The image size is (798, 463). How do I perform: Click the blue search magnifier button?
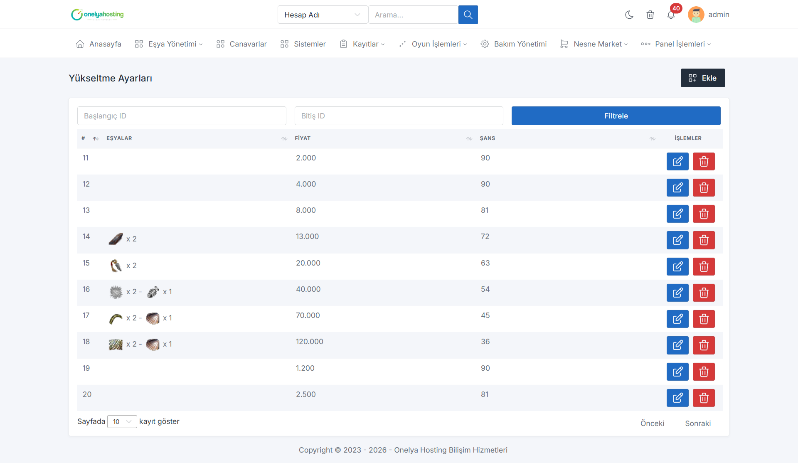468,15
